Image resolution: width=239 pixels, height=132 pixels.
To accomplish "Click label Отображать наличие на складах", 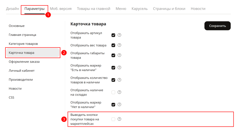I will point(87,92).
